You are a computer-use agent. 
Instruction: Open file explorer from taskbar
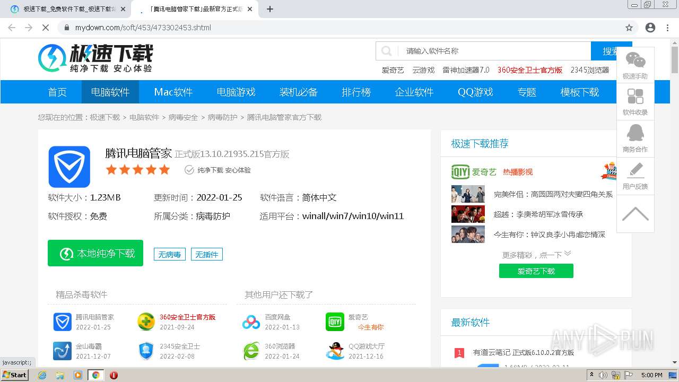60,375
